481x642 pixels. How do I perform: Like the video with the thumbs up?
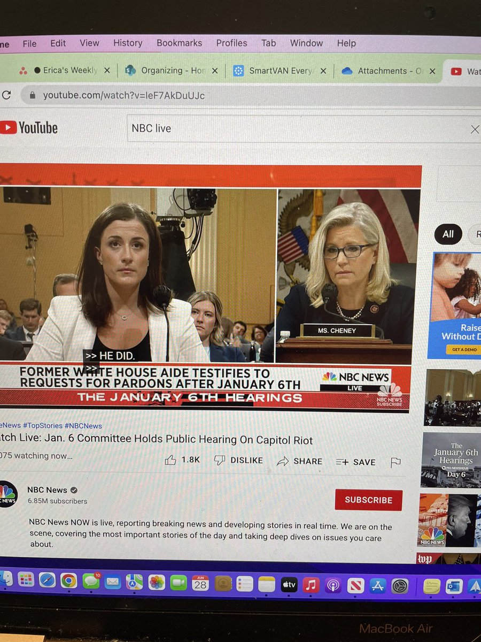tap(172, 460)
